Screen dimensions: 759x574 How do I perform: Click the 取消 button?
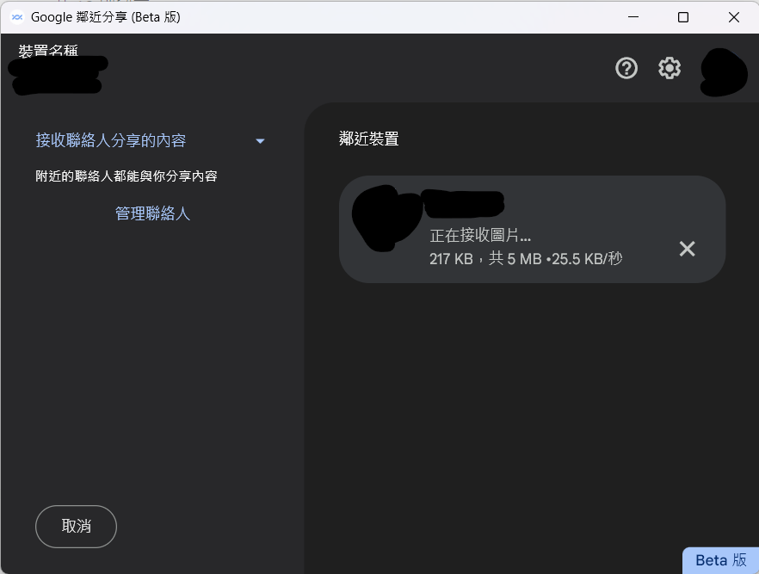tap(76, 527)
